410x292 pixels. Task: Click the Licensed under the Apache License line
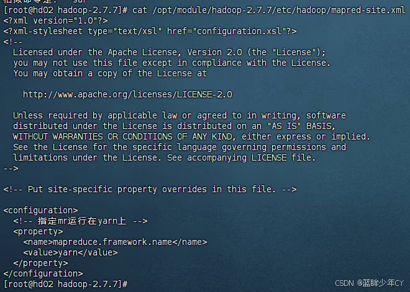170,52
